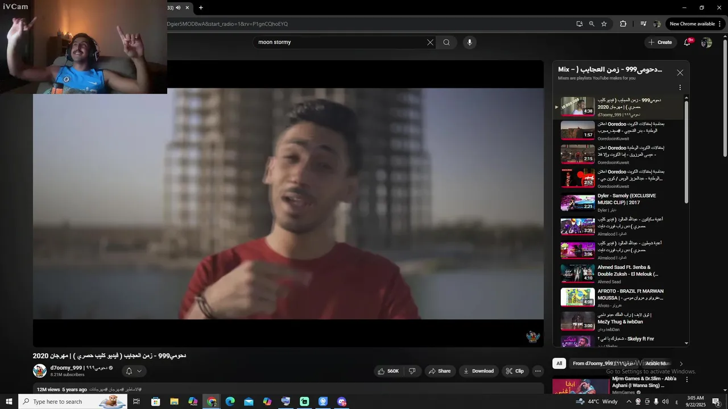Screen dimensions: 728x409
Task: Click Windows 'Type here to search' box
Action: (x=72, y=402)
